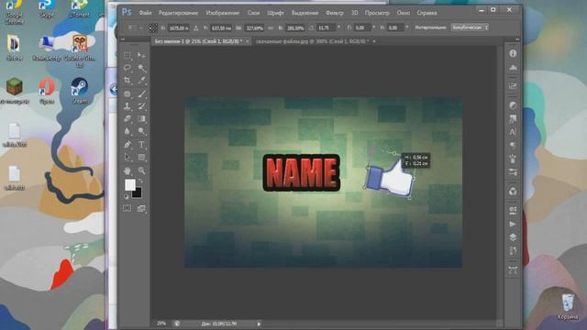587x330 pixels.
Task: Swap foreground and background colors
Action: (140, 181)
